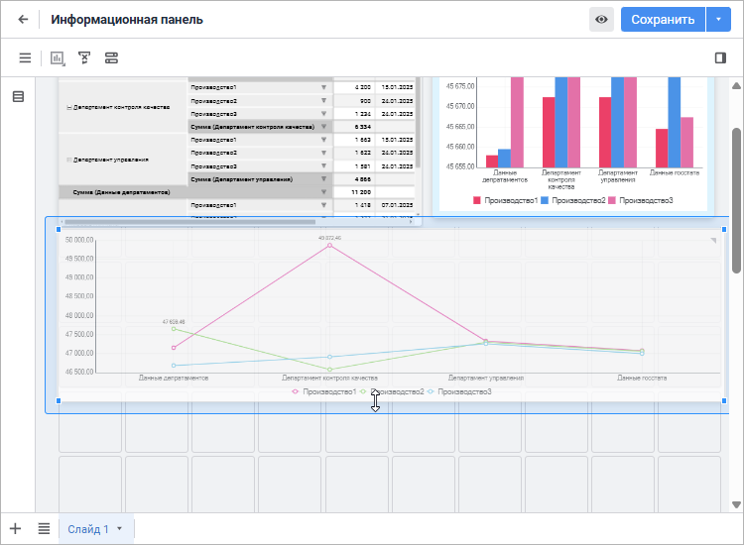Open the hamburger menu in toolbar
This screenshot has height=545, width=744.
(x=25, y=57)
